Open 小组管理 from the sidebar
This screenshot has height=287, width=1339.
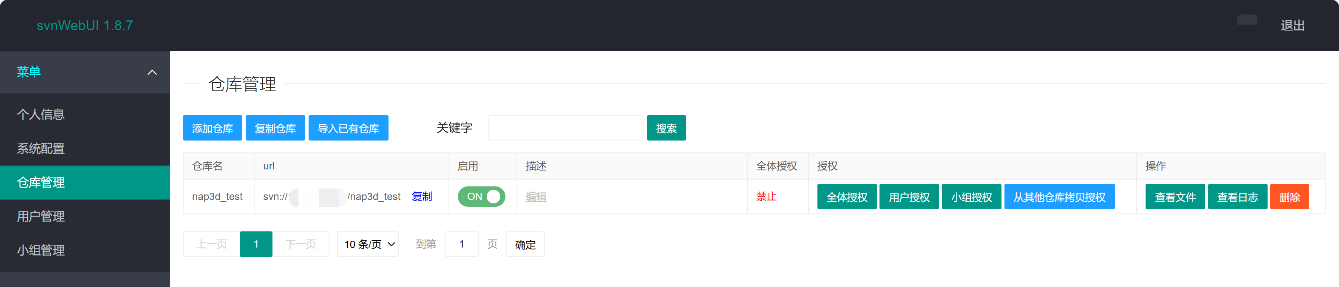40,250
